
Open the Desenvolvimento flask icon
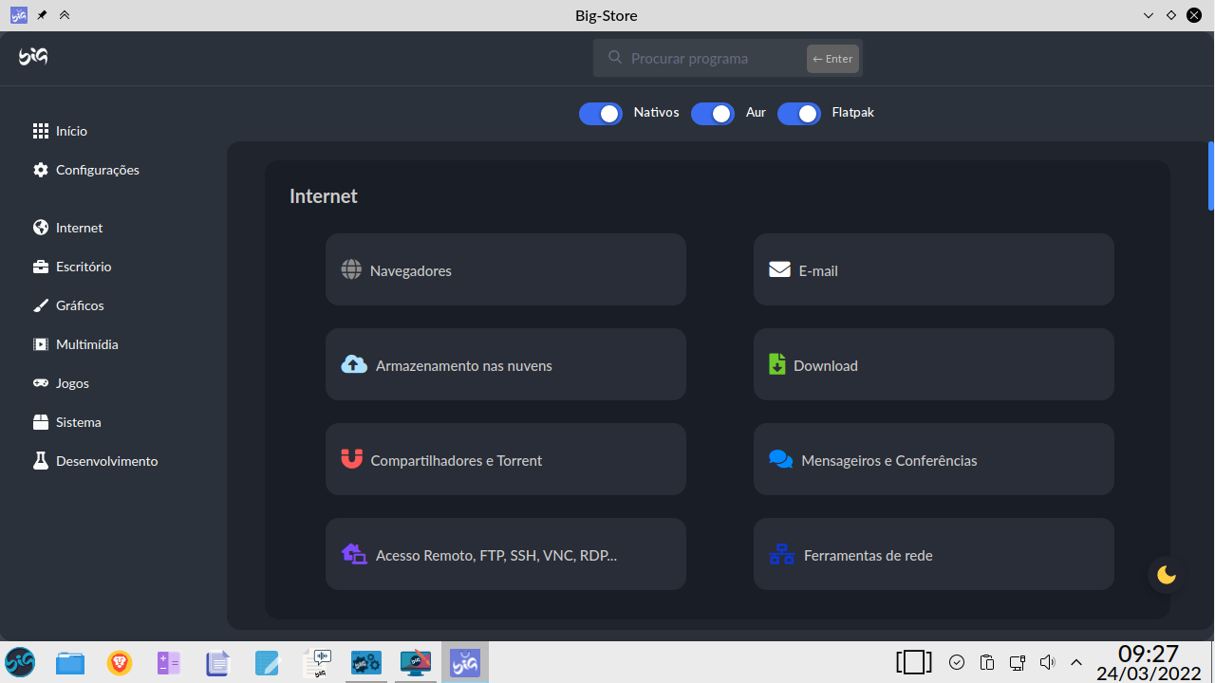point(41,460)
